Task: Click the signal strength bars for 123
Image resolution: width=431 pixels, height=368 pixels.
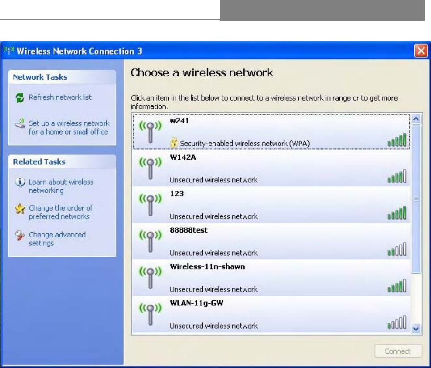Action: [397, 213]
